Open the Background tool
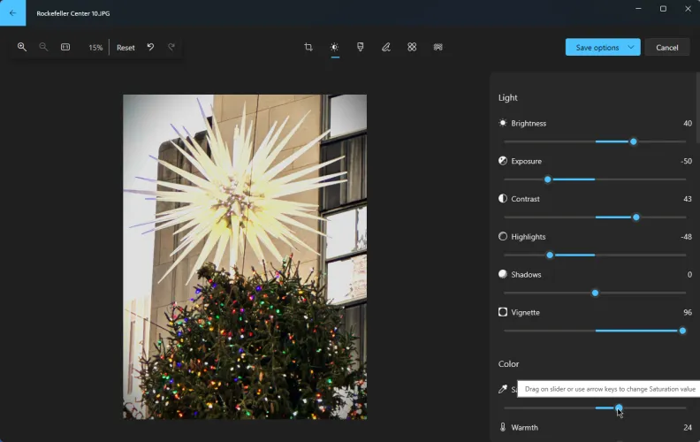The width and height of the screenshot is (700, 442). (437, 47)
